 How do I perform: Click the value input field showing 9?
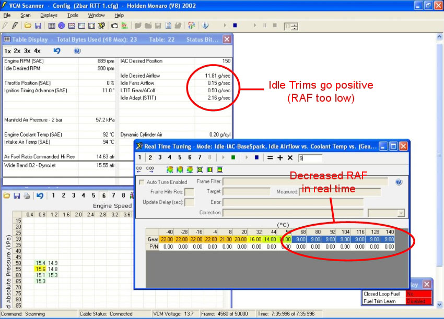pos(310,158)
